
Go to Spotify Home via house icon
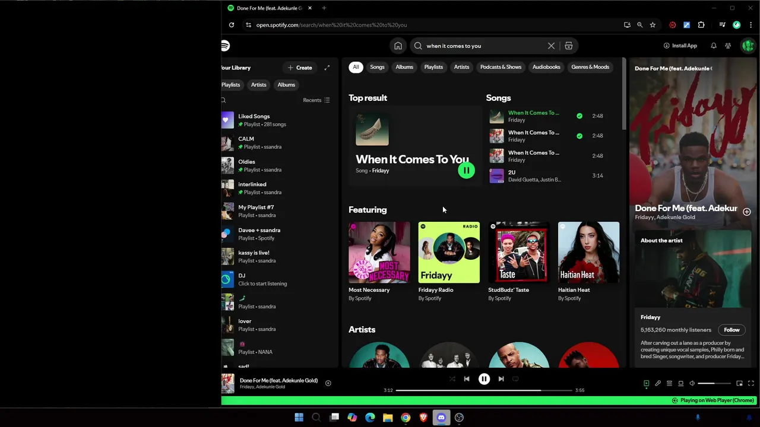[x=398, y=46]
